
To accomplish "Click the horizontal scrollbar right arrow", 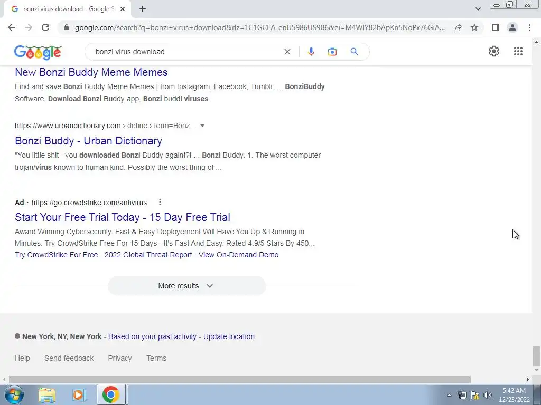I will pyautogui.click(x=528, y=379).
